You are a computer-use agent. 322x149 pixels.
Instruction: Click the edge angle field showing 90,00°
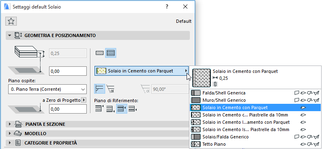(170, 89)
